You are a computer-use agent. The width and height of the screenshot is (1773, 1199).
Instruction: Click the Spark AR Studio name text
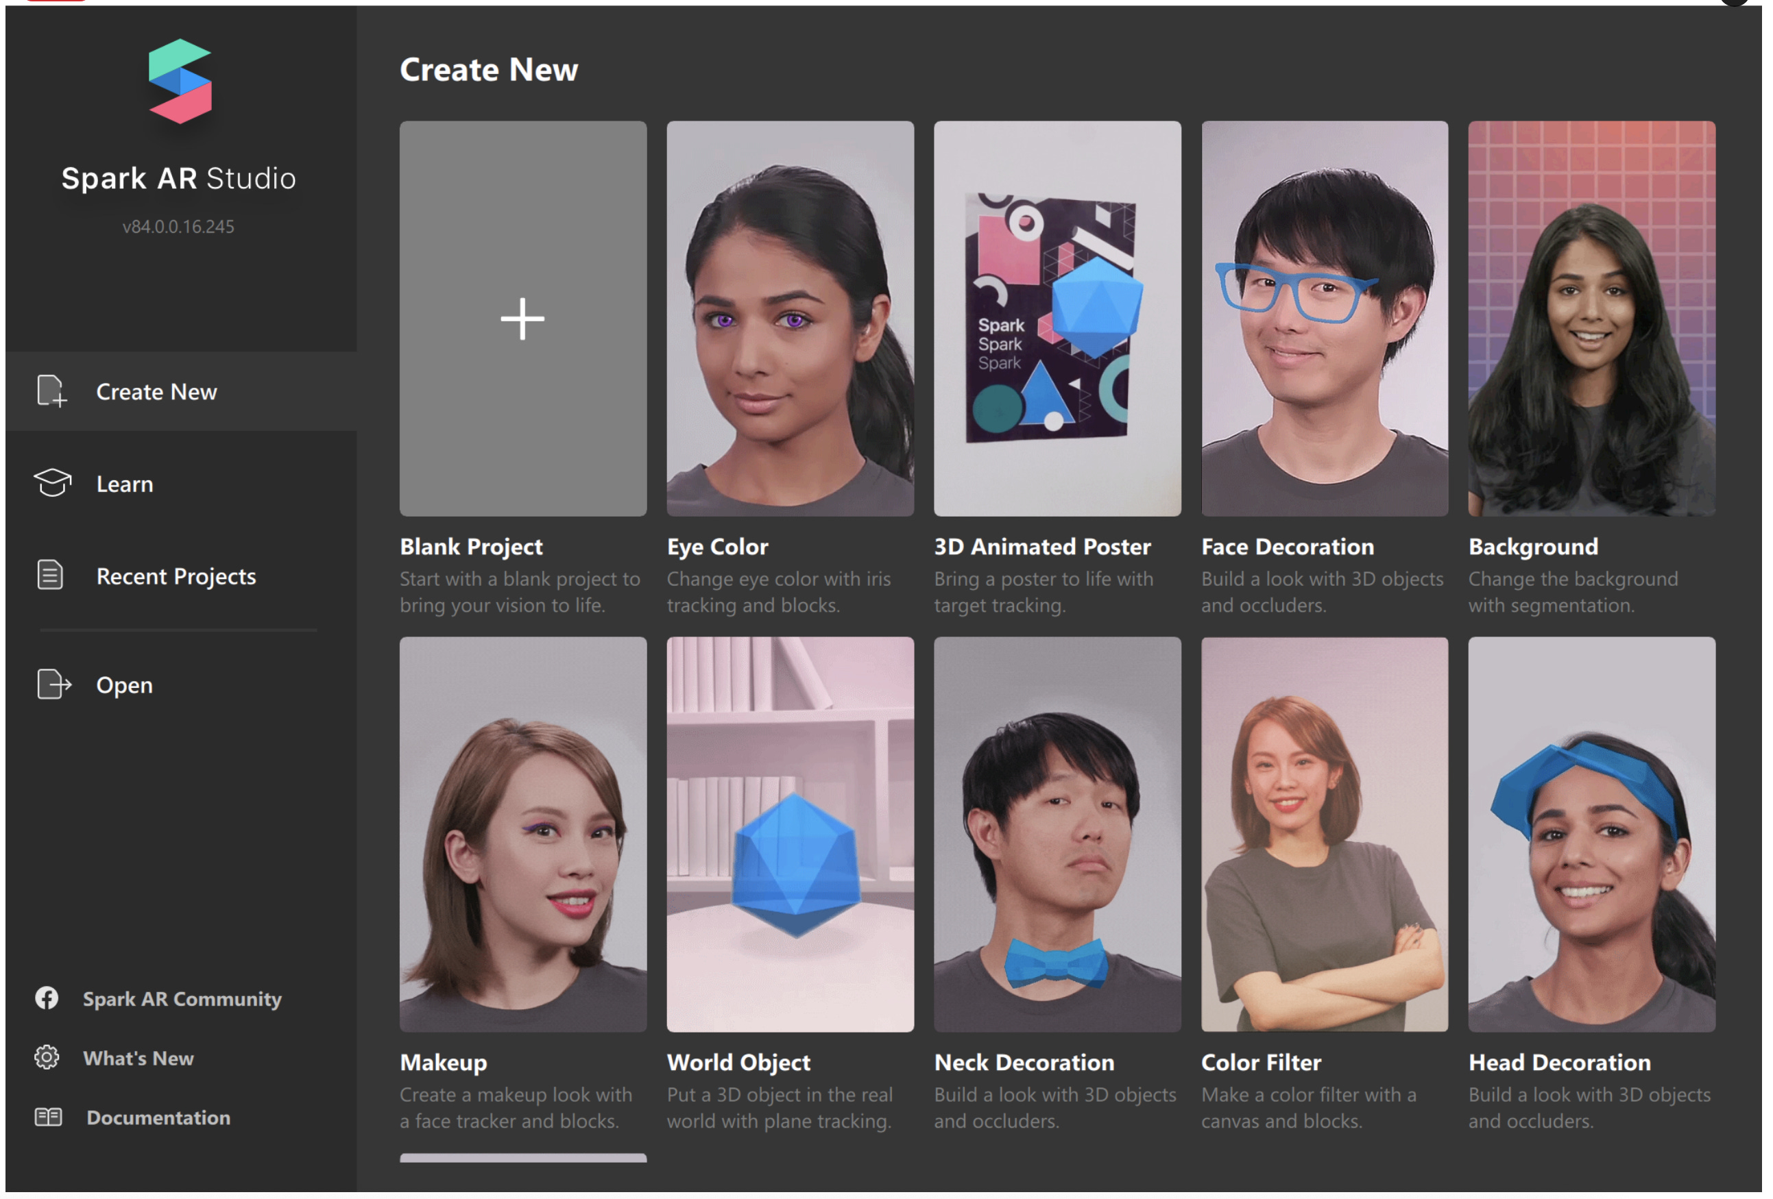point(178,178)
